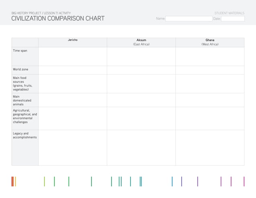Click the World zone row label
This screenshot has width=256, height=198.
pyautogui.click(x=20, y=69)
